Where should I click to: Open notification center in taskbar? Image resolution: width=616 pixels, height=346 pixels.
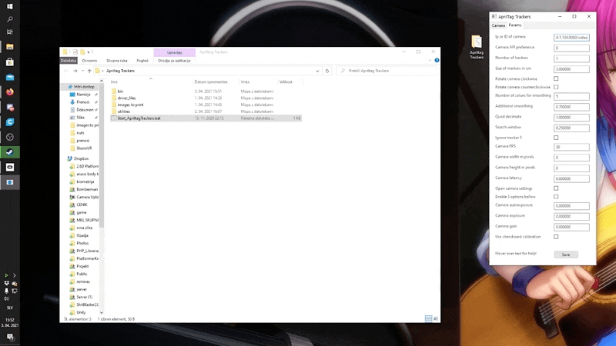10,338
